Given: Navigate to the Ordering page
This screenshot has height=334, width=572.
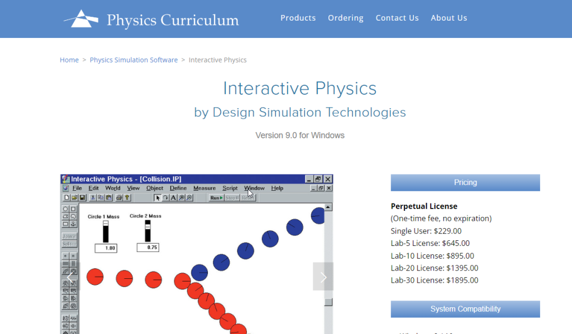Looking at the screenshot, I should click(345, 17).
